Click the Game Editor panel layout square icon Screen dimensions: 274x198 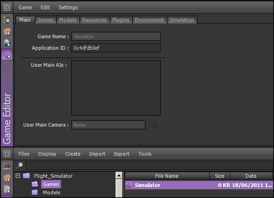pyautogui.click(x=7, y=7)
